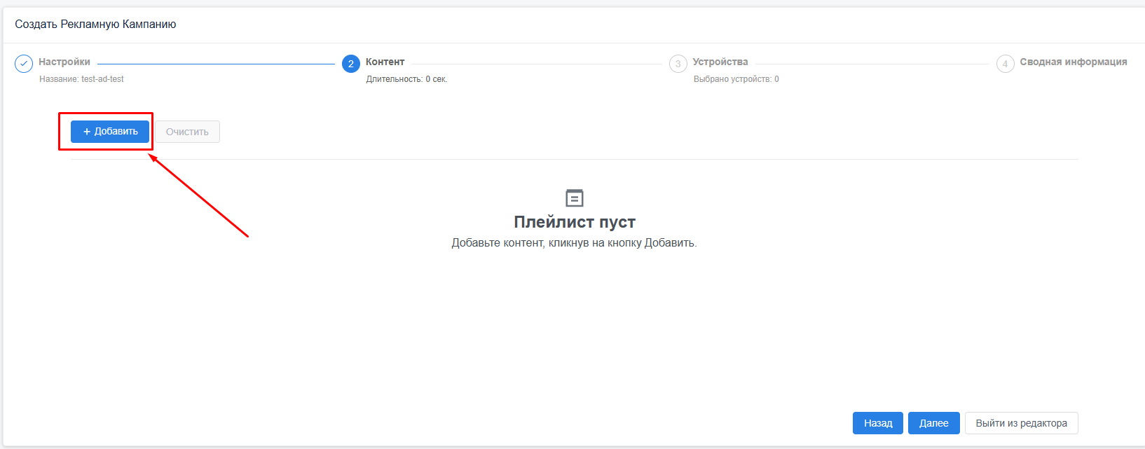Click text Выбрано устройств: 0
This screenshot has height=449, width=1145.
pos(736,79)
